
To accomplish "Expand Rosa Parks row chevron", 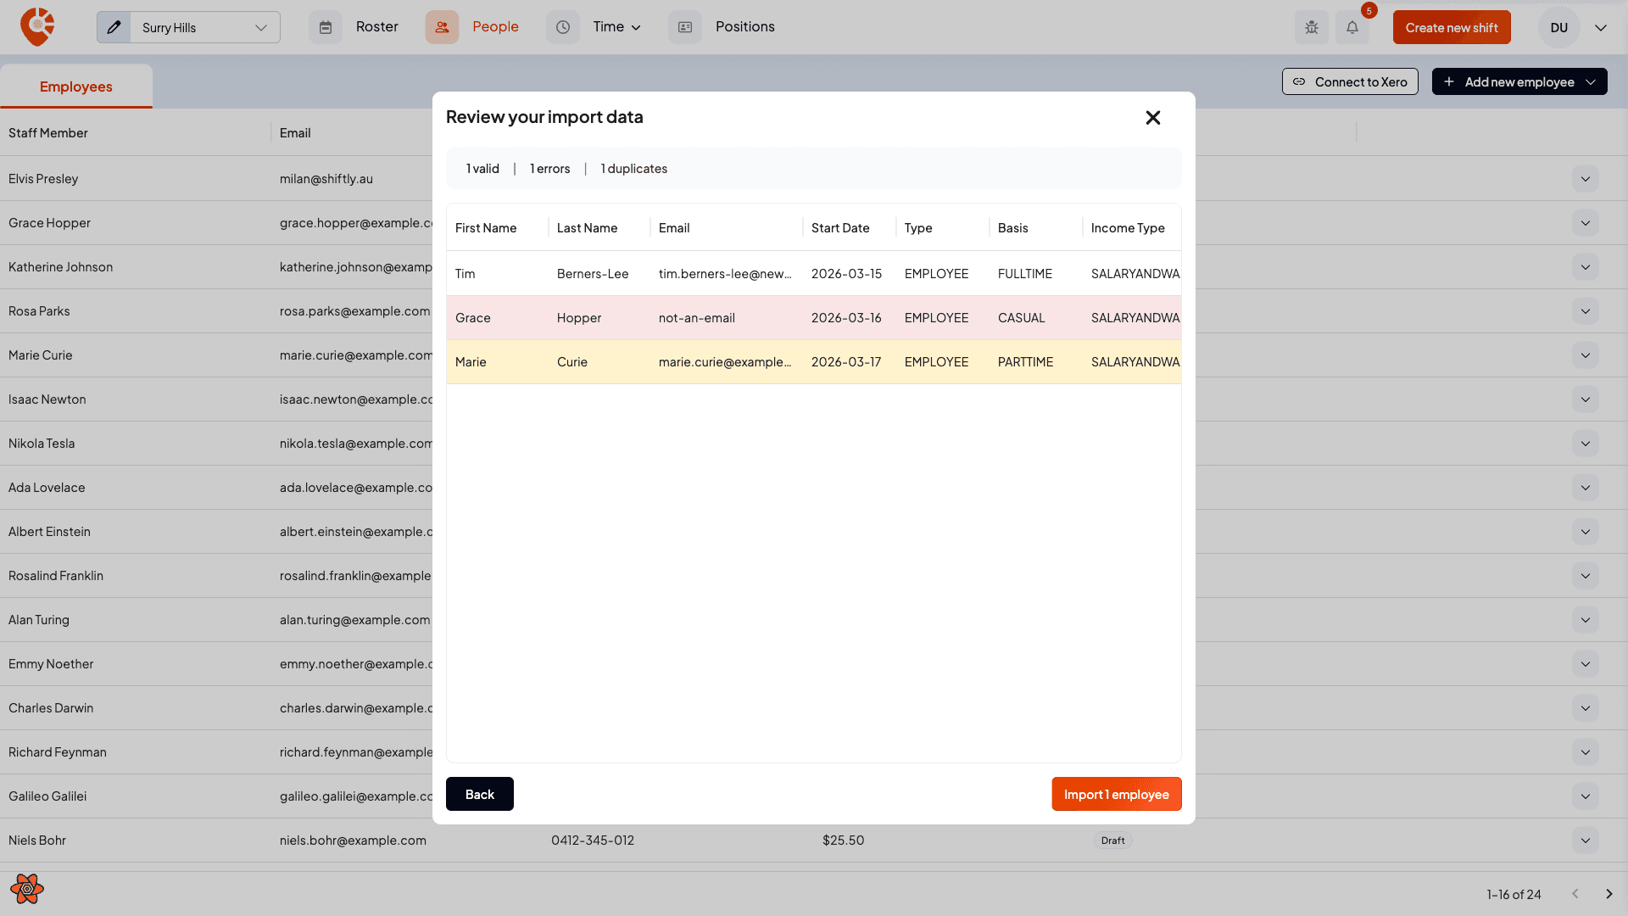I will [1586, 311].
